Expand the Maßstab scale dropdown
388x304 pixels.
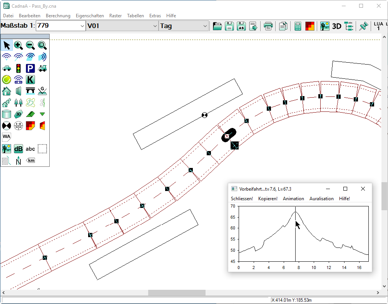[x=82, y=26]
